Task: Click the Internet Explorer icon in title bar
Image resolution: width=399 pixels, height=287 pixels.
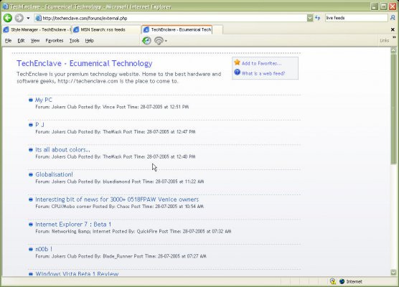Action: pos(5,6)
